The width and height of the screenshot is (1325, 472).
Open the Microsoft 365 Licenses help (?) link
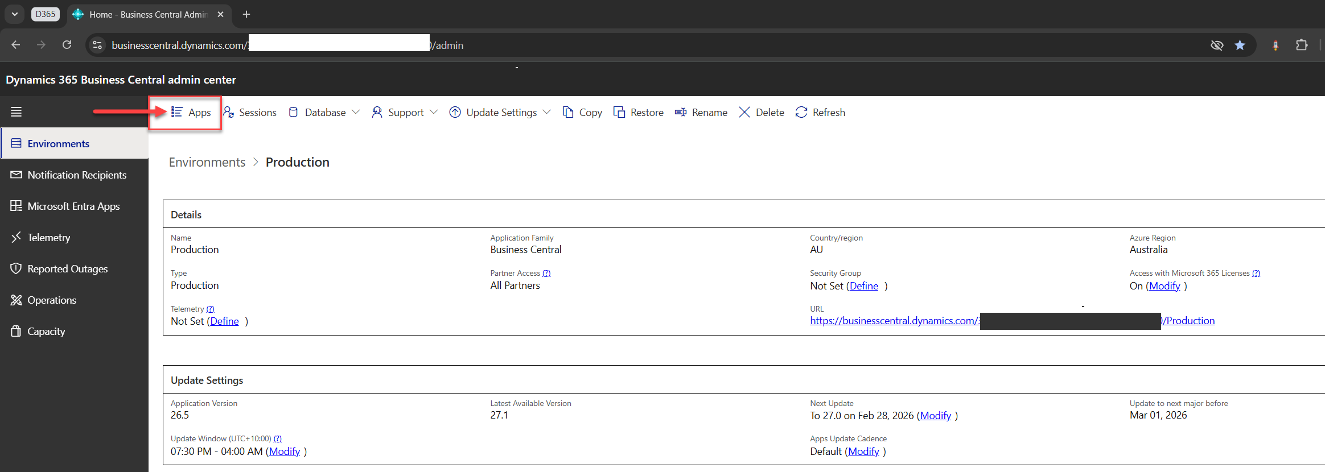1256,274
